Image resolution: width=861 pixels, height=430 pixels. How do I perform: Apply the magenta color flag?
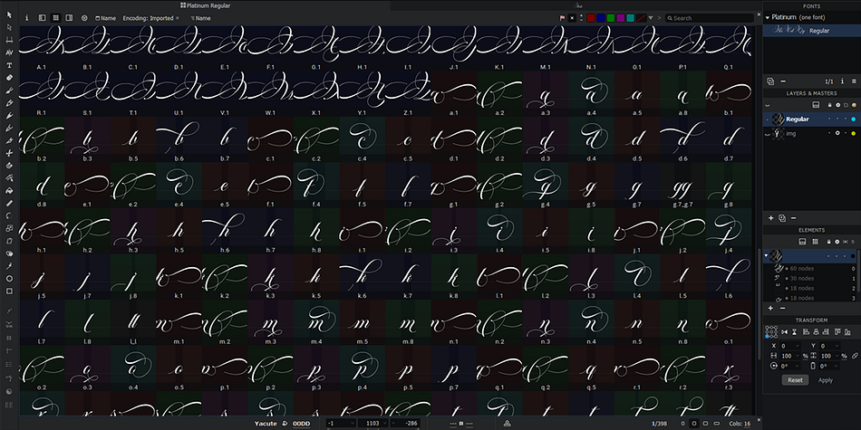point(621,18)
